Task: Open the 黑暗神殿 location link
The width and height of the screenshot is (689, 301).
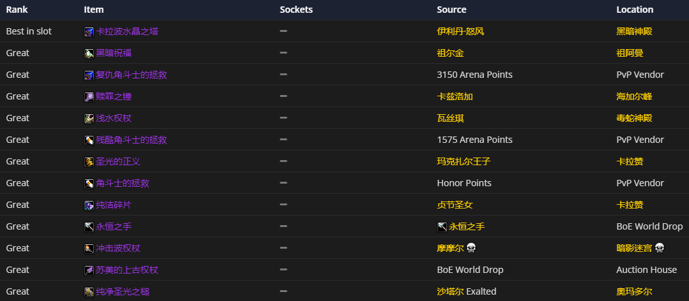Action: (x=634, y=31)
